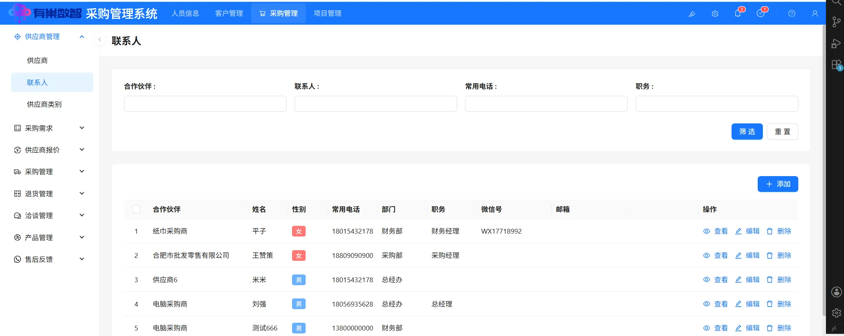
Task: Open the settings gear in the top bar
Action: 715,14
